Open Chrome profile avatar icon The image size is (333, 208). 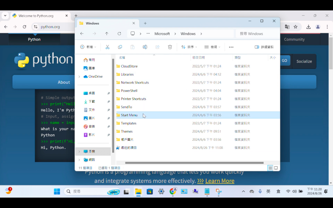tap(318, 27)
